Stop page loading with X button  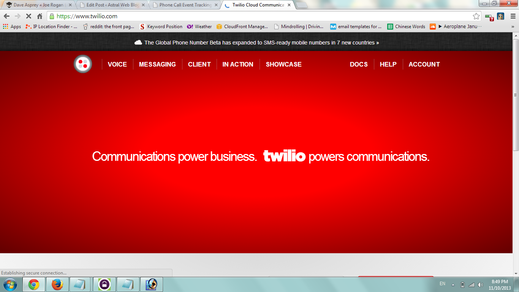[28, 16]
